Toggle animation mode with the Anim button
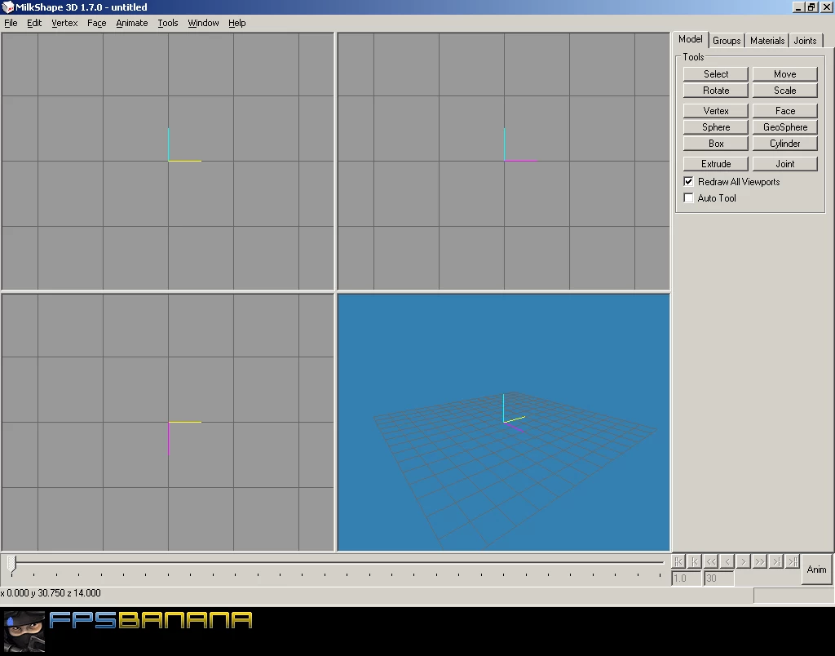 [816, 570]
